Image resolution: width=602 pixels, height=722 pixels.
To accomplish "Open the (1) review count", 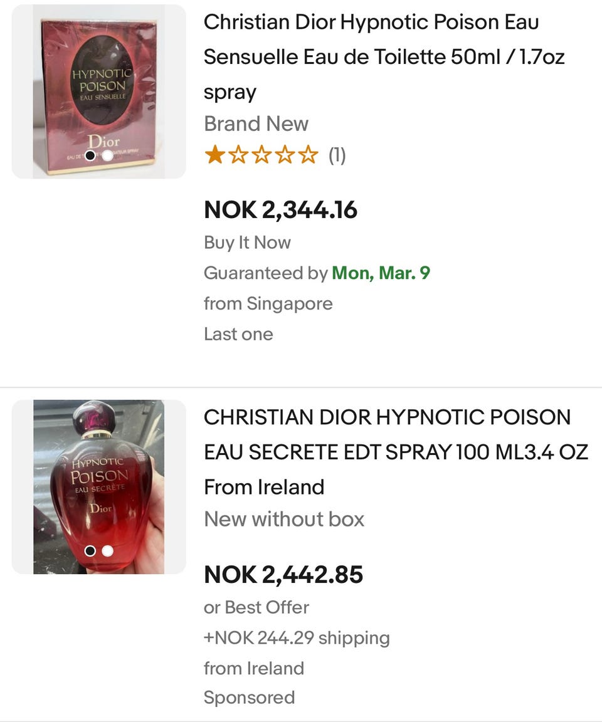I will tap(337, 155).
